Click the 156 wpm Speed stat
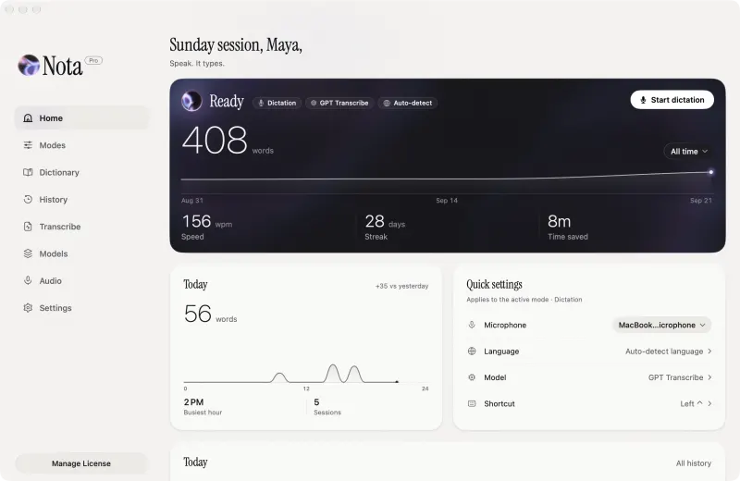This screenshot has width=740, height=481. click(x=206, y=227)
